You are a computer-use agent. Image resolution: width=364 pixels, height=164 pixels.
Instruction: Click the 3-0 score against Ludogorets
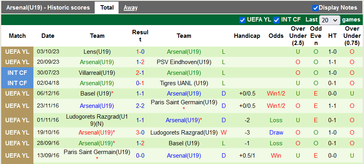[x=140, y=132]
